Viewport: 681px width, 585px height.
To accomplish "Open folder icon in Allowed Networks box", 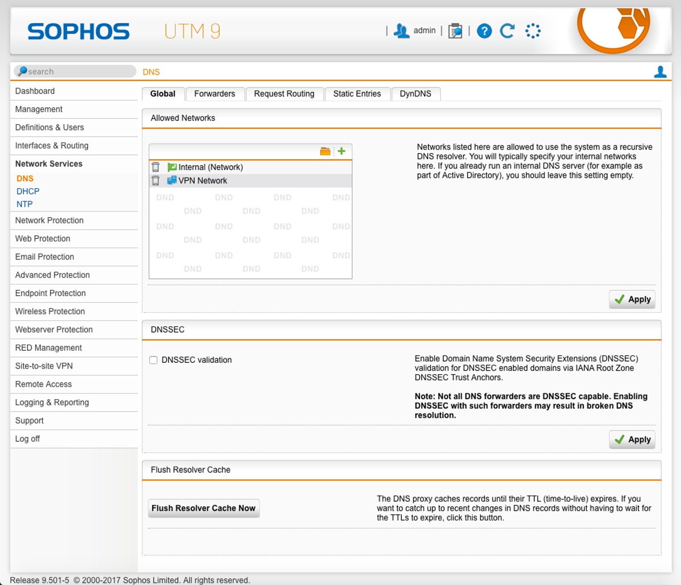I will pyautogui.click(x=325, y=151).
